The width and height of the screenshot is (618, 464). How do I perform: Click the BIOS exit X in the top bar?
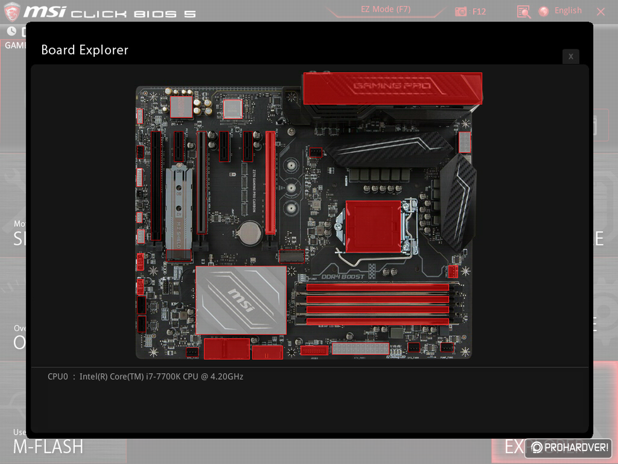coord(600,11)
